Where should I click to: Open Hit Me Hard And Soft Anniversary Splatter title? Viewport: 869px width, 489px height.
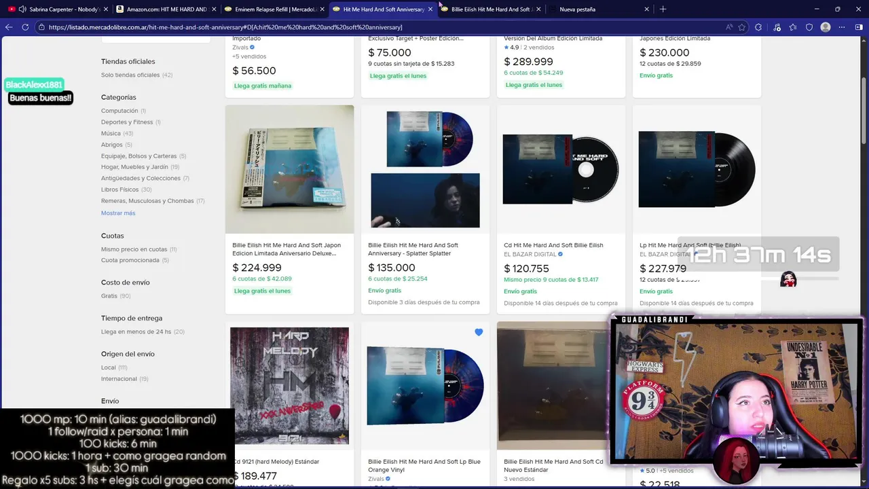[413, 249]
